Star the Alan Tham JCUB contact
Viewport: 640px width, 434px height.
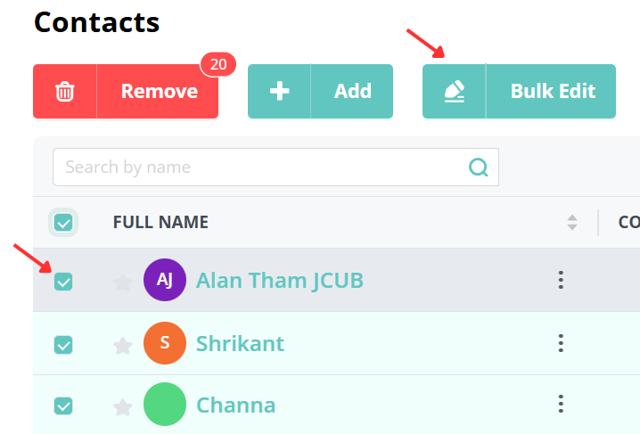[x=123, y=283]
